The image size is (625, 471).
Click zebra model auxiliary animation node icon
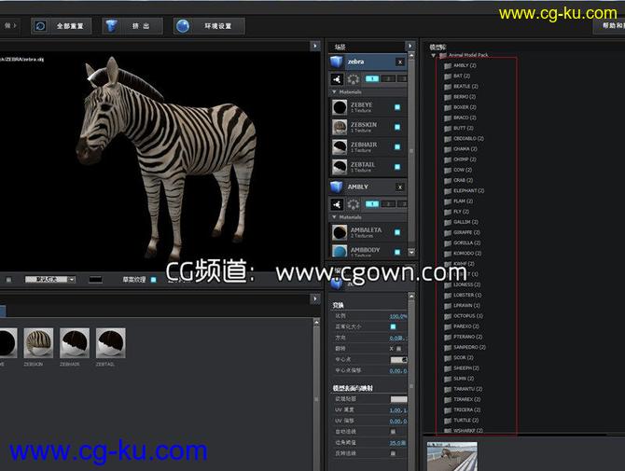pos(337,79)
